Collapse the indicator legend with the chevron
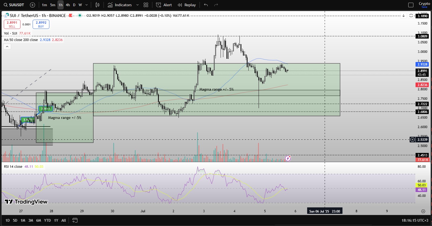The height and width of the screenshot is (226, 432). point(7,47)
